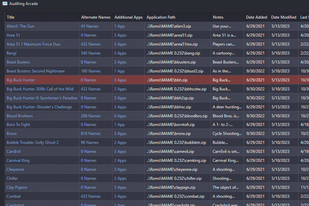Image resolution: width=309 pixels, height=206 pixels.
Task: Open the 96 Names alternate names cell
Action: point(90,143)
